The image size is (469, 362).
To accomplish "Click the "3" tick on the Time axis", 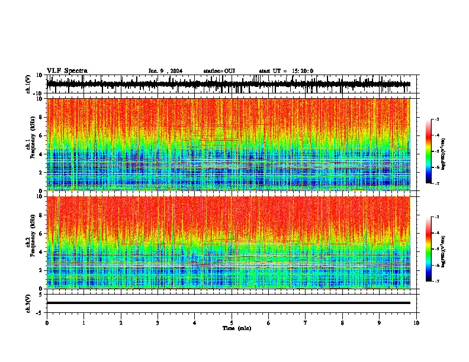I will point(158,323).
